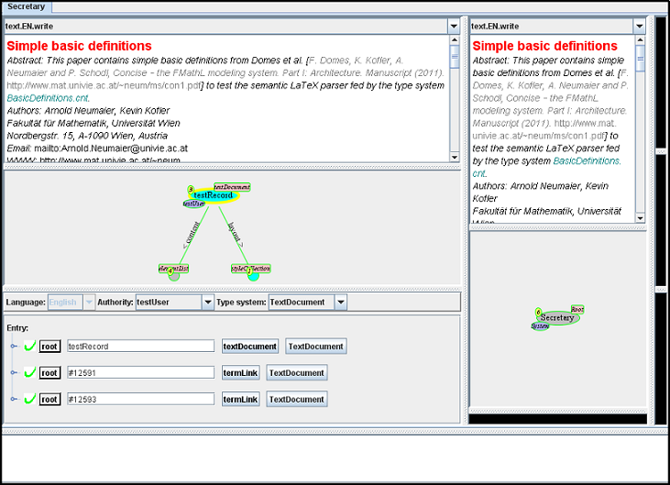Viewport: 670px width, 485px height.
Task: Click the testRecord input field
Action: tap(140, 347)
